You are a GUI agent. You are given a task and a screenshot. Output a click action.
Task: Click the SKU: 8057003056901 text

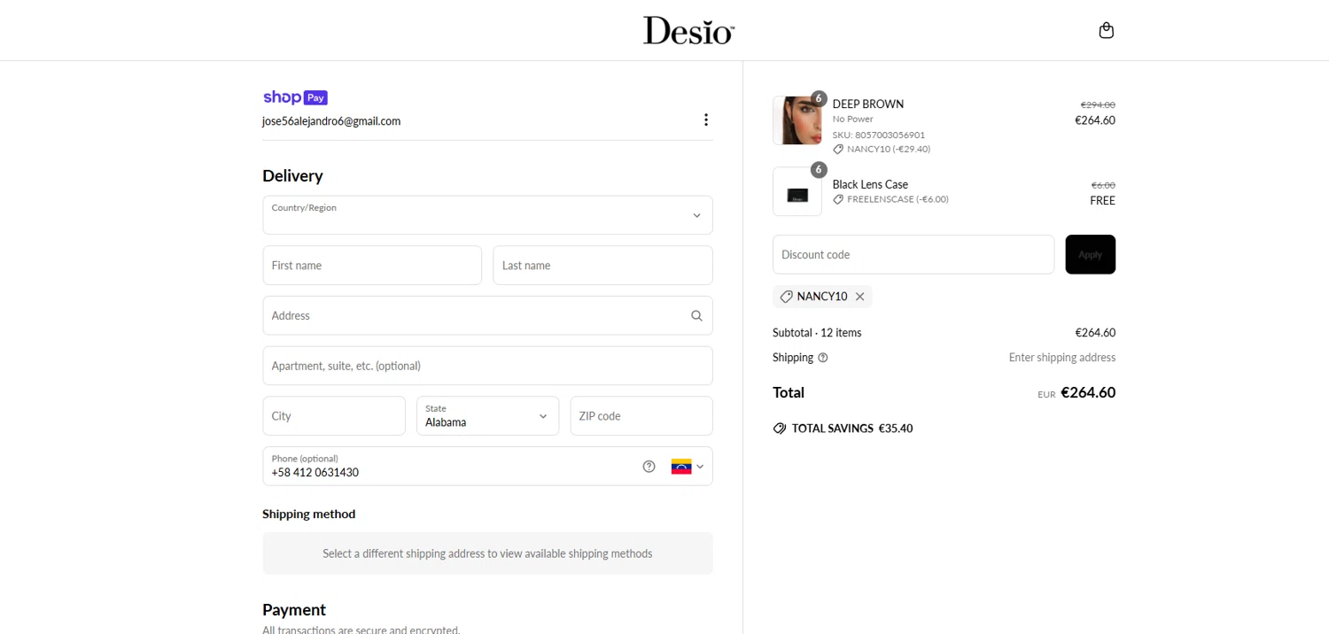(879, 135)
